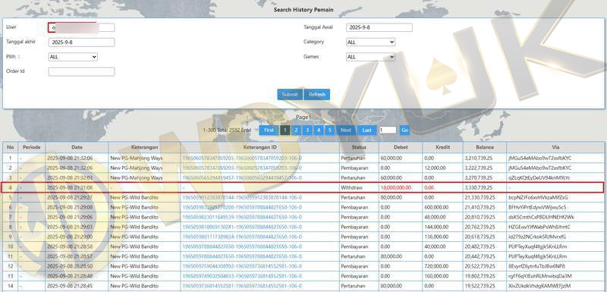The height and width of the screenshot is (292, 607).
Task: Click the Refresh button
Action: 317,95
